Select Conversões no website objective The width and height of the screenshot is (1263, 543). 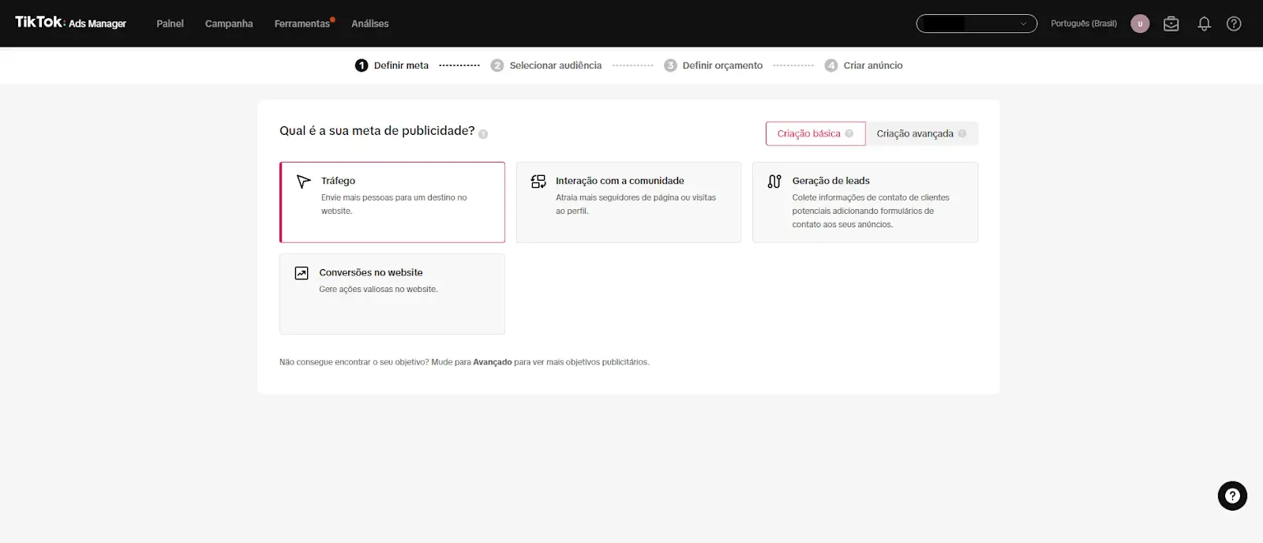coord(392,294)
